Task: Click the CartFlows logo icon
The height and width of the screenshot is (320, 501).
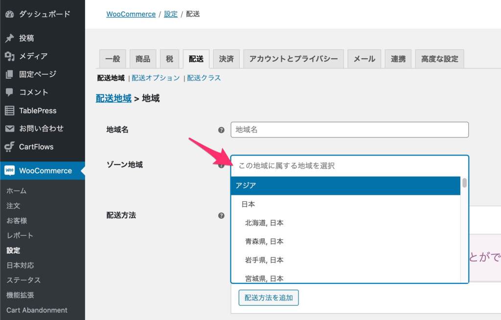Action: (9, 147)
